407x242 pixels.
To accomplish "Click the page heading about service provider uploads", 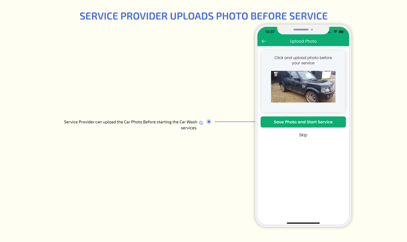I will (203, 16).
